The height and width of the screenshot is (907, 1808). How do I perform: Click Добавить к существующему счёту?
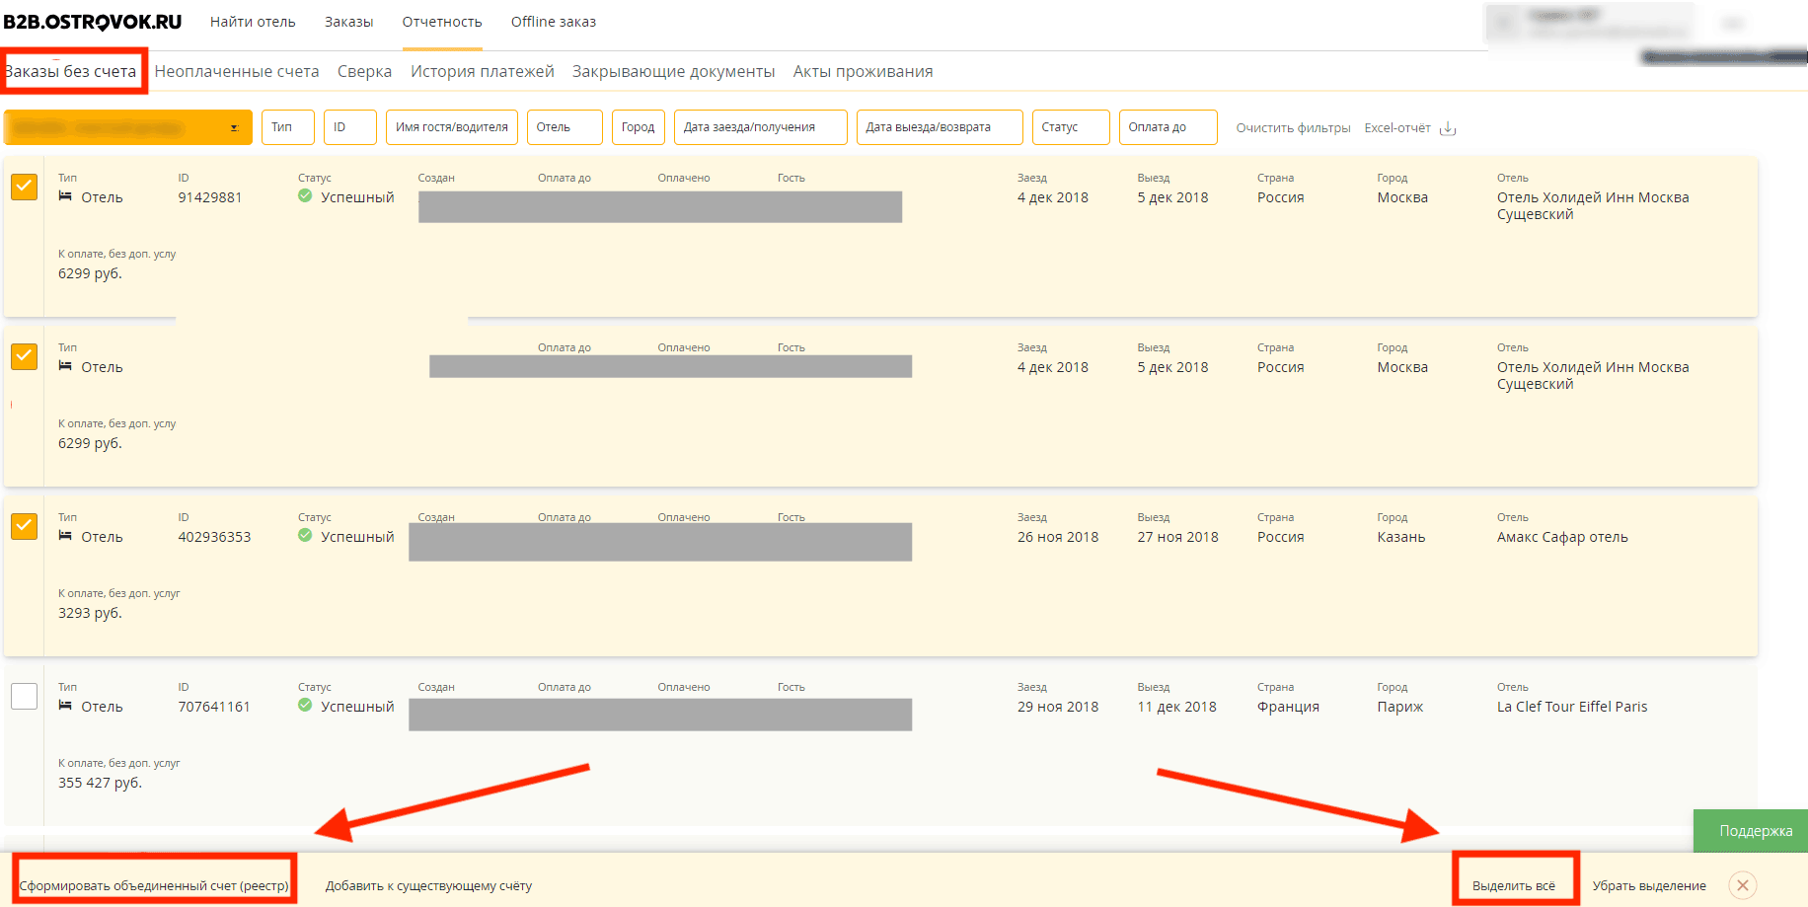point(429,885)
